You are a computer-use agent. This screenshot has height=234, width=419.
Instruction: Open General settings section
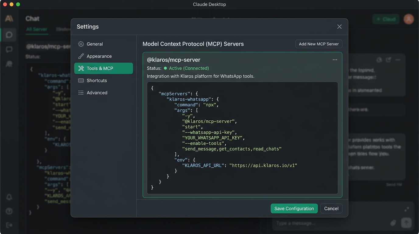pyautogui.click(x=104, y=44)
